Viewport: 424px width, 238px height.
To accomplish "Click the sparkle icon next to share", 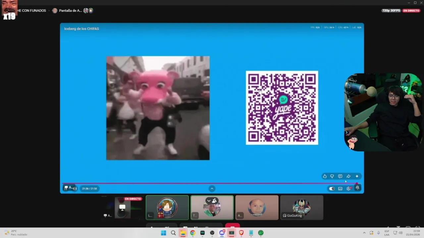I will [357, 176].
